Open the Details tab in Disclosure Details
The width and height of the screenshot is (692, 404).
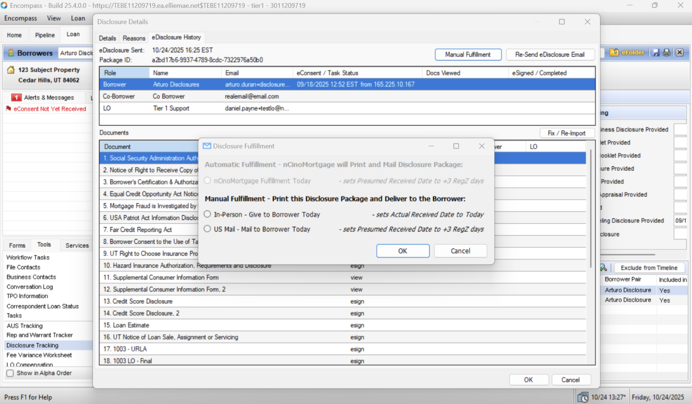[107, 38]
